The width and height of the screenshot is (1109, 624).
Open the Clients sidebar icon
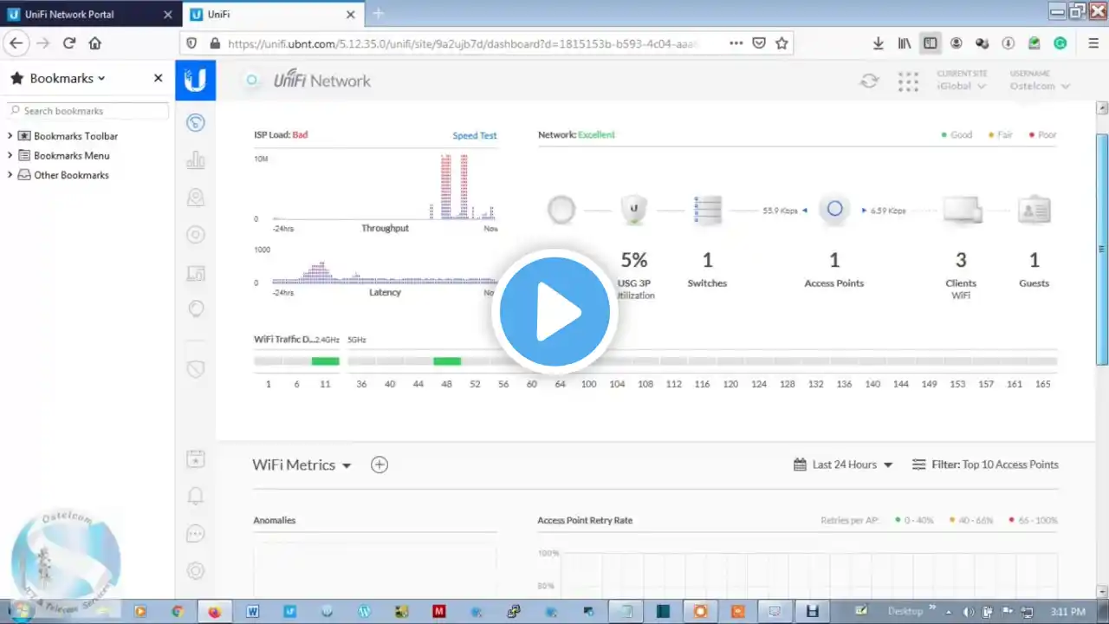196,273
